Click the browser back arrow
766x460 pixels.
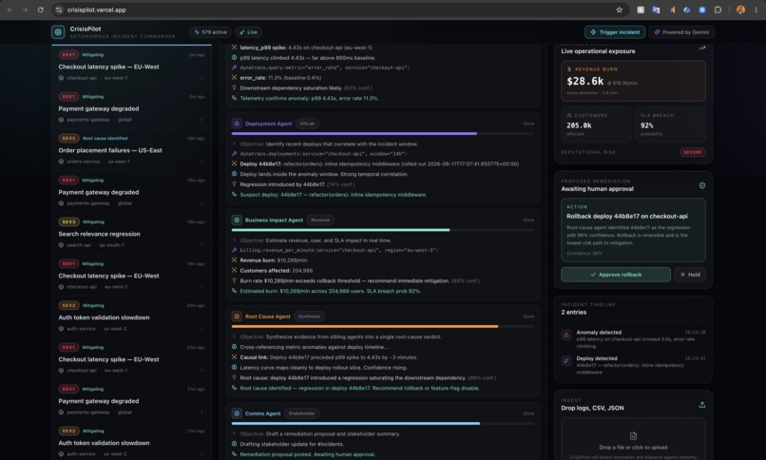10,10
